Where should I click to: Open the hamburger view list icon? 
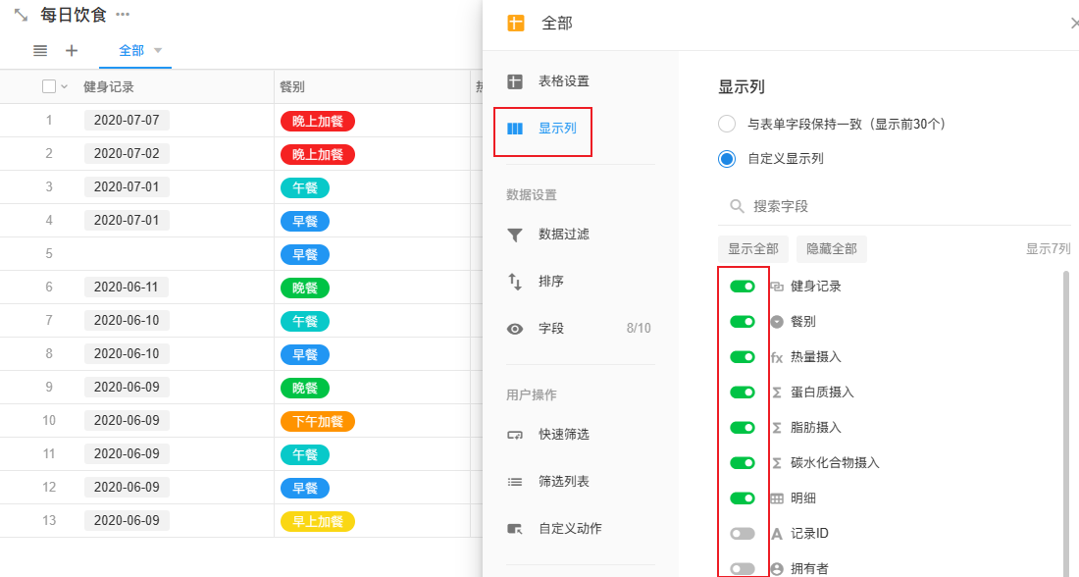click(x=40, y=51)
